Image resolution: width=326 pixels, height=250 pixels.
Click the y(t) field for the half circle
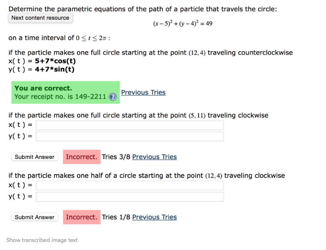point(130,197)
